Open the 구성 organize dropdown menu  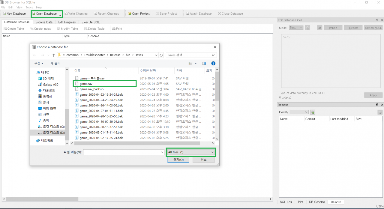(39, 64)
